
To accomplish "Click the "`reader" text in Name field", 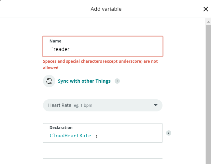I will tap(60, 49).
